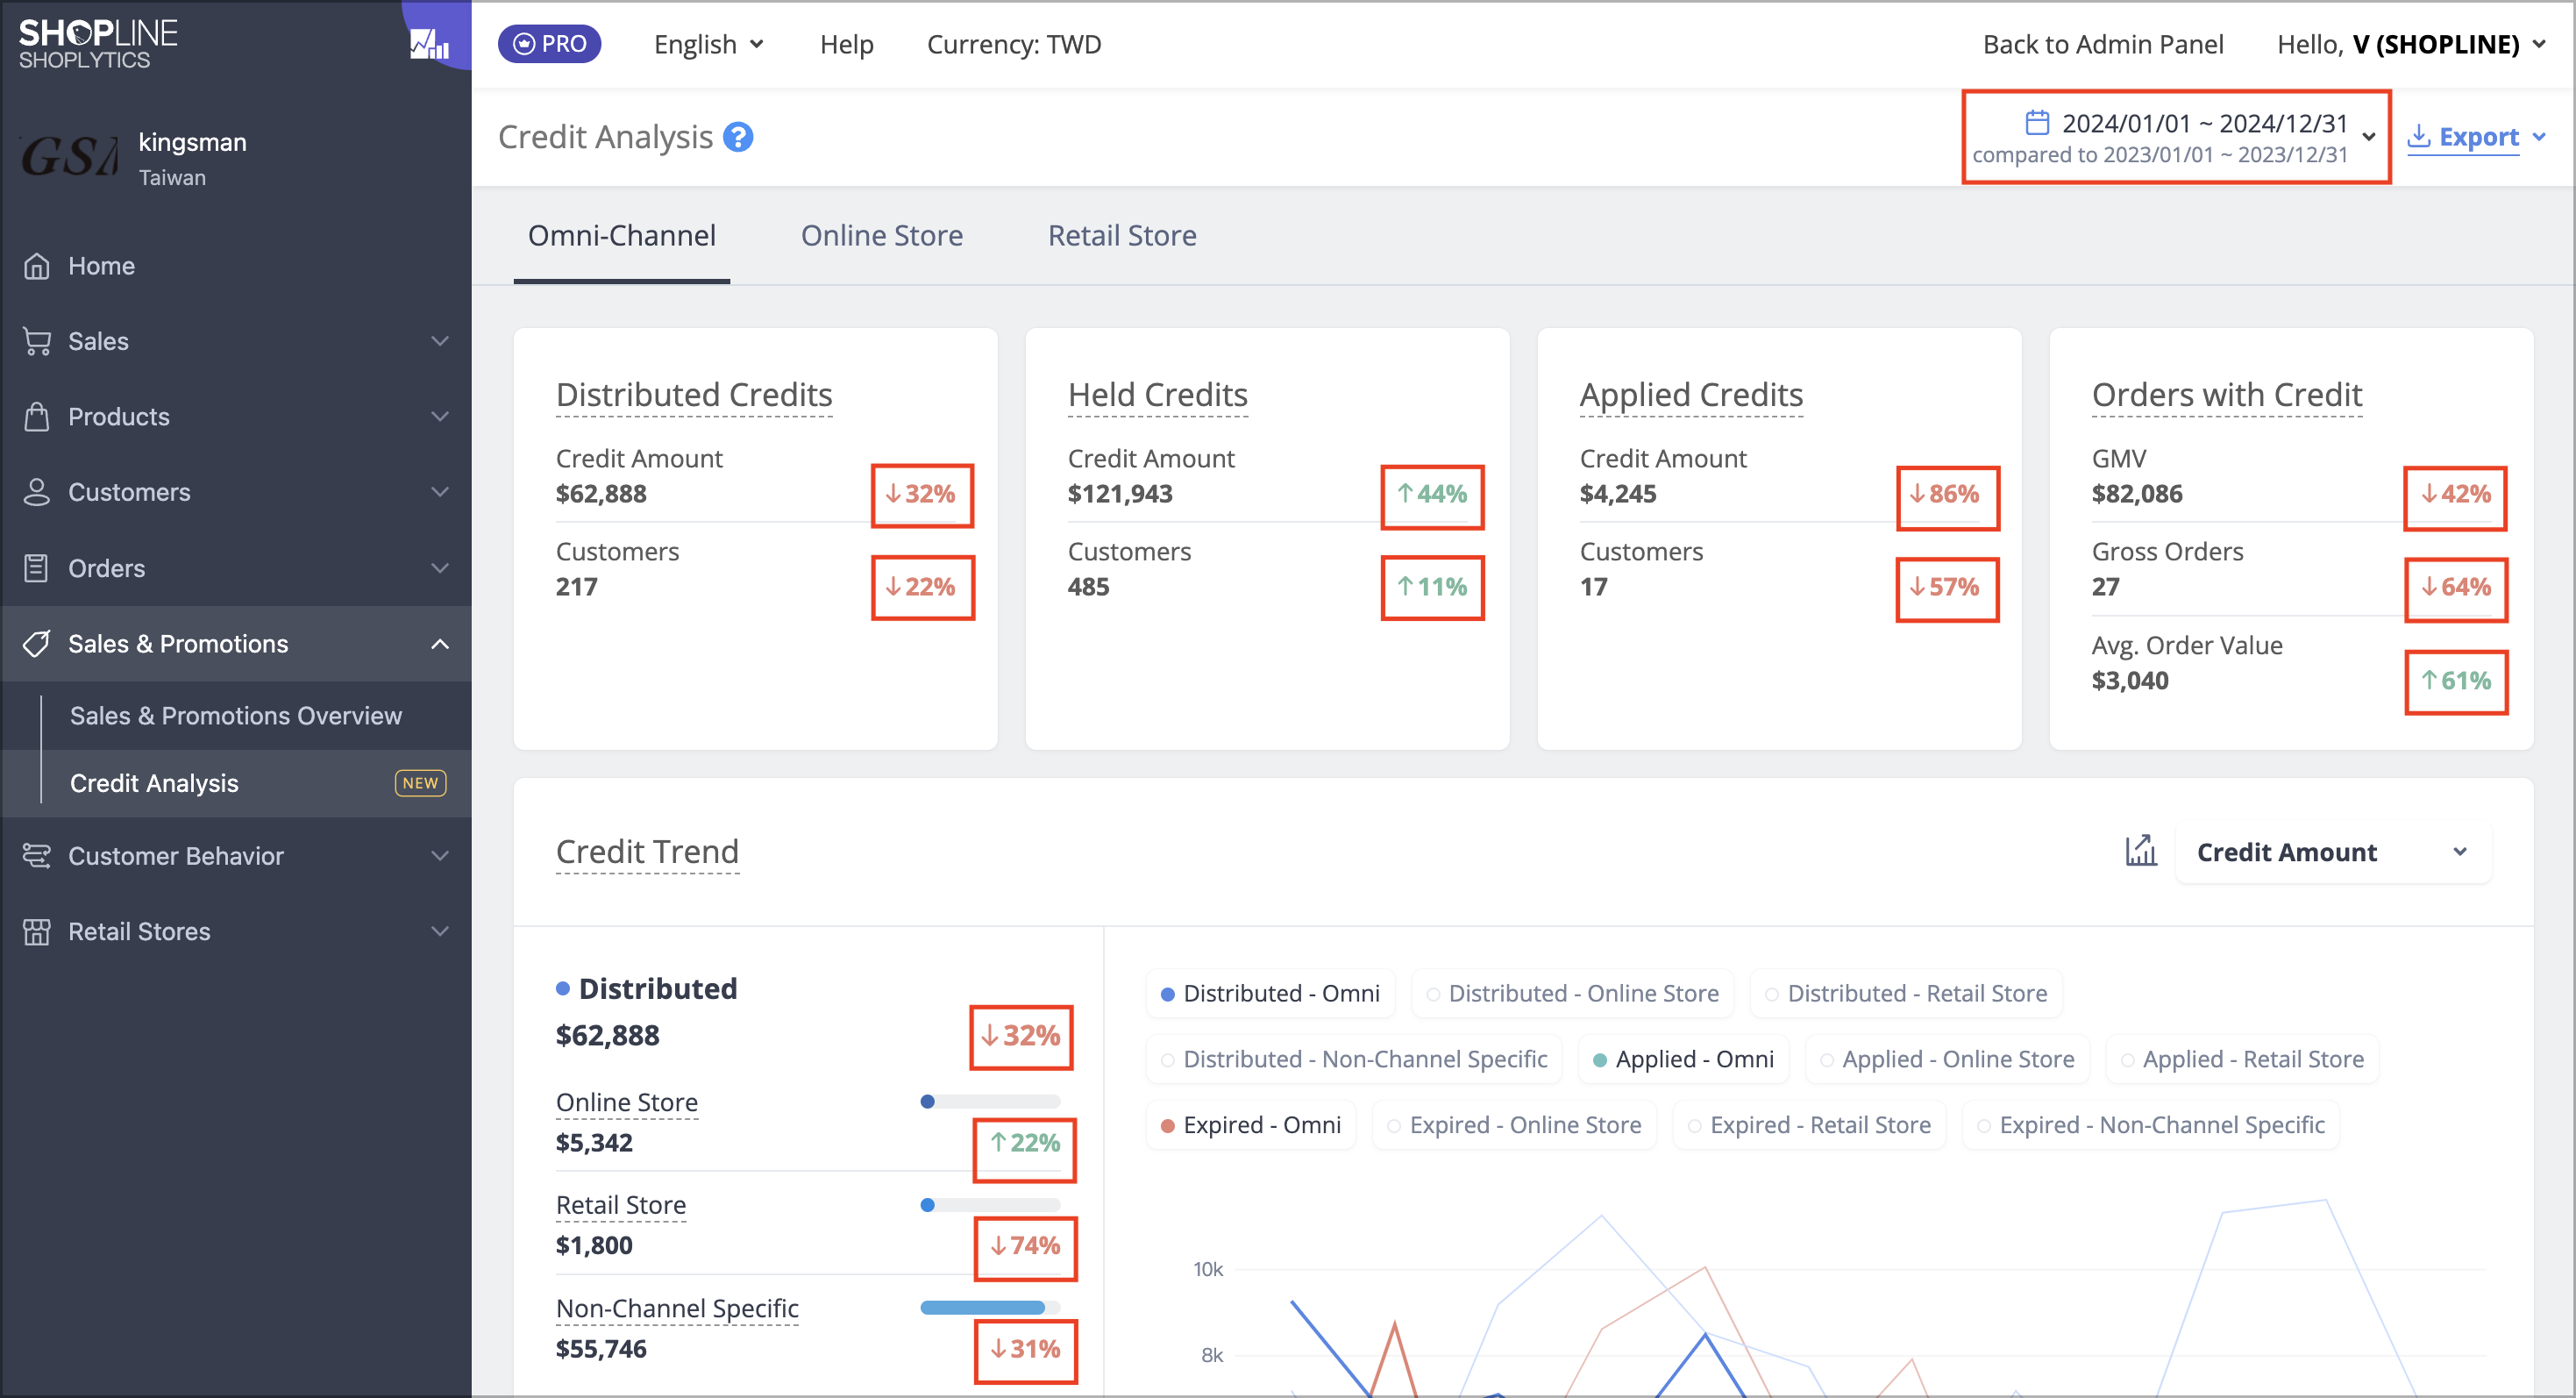Open the English language dropdown
This screenshot has width=2576, height=1398.
click(x=709, y=44)
